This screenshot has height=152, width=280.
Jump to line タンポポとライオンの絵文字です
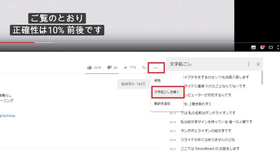(206, 131)
